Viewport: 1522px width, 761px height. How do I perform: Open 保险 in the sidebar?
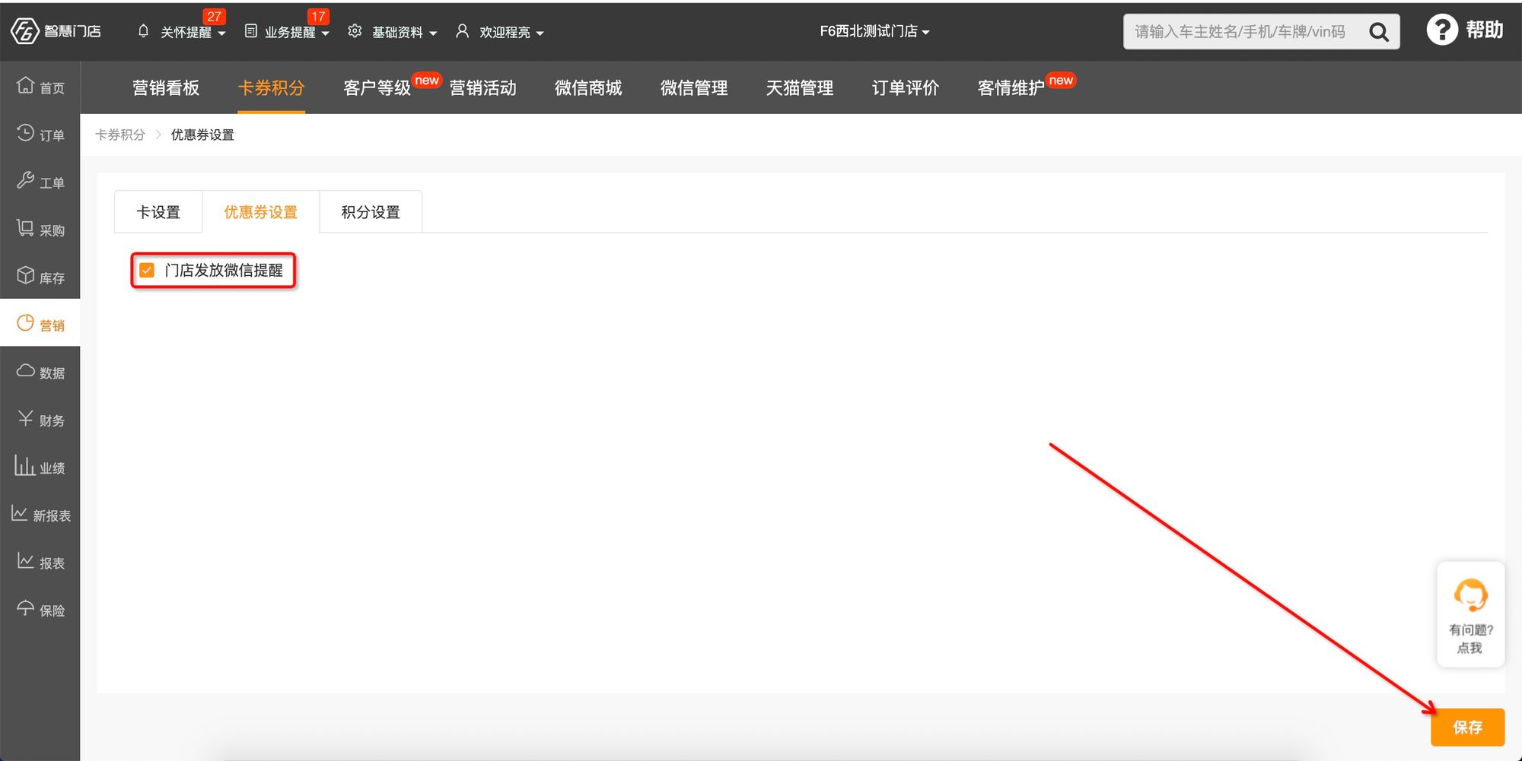[40, 610]
